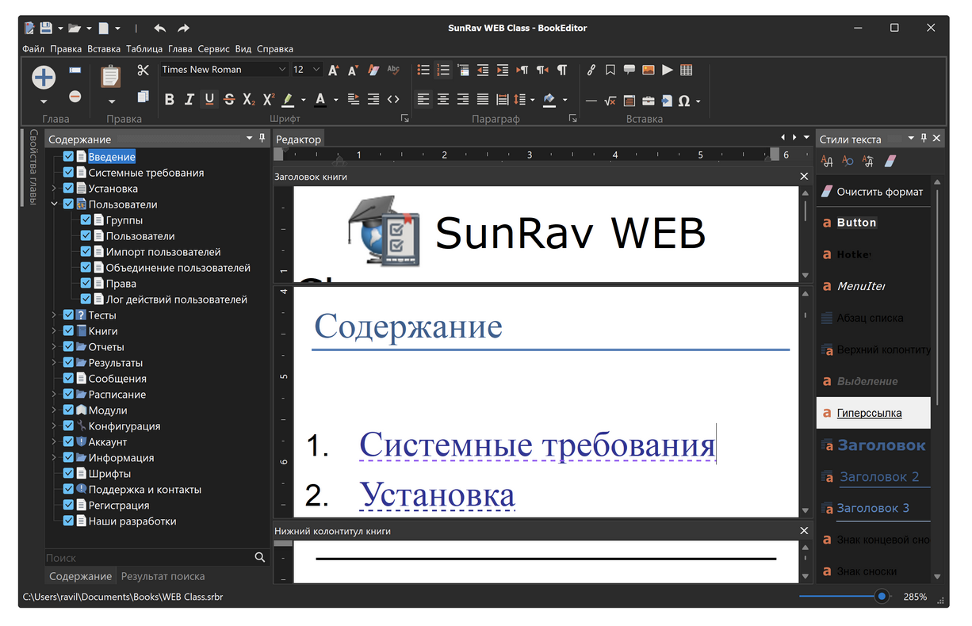Switch to the Результат поиска tab
The width and height of the screenshot is (972, 626).
(x=163, y=576)
